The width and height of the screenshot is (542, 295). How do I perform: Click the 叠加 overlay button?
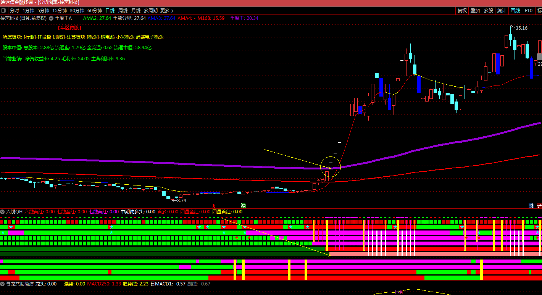click(475, 11)
